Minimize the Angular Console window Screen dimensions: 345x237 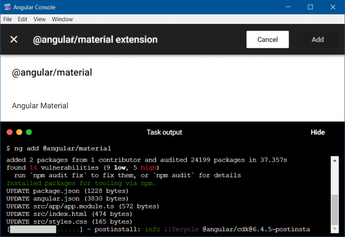pyautogui.click(x=288, y=7)
